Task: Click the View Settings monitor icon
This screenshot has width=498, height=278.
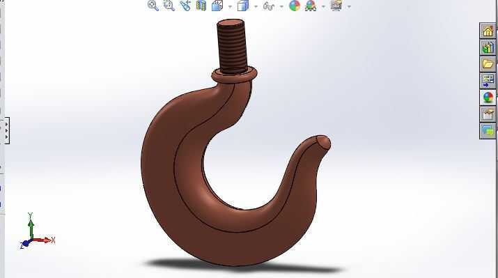Action: click(x=336, y=6)
